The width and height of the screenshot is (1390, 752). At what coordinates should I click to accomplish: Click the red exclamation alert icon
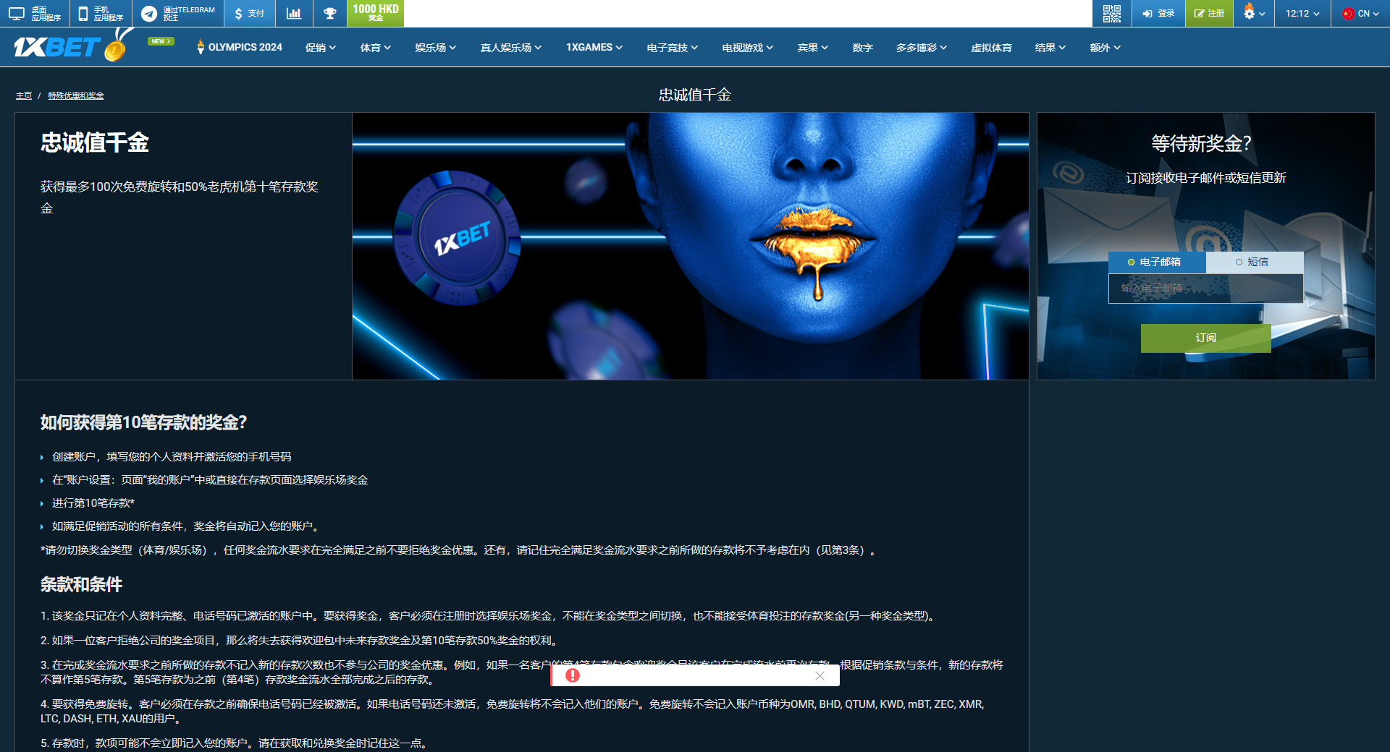pyautogui.click(x=573, y=675)
